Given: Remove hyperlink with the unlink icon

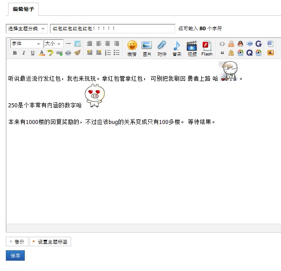Looking at the screenshot, I should point(68,53).
